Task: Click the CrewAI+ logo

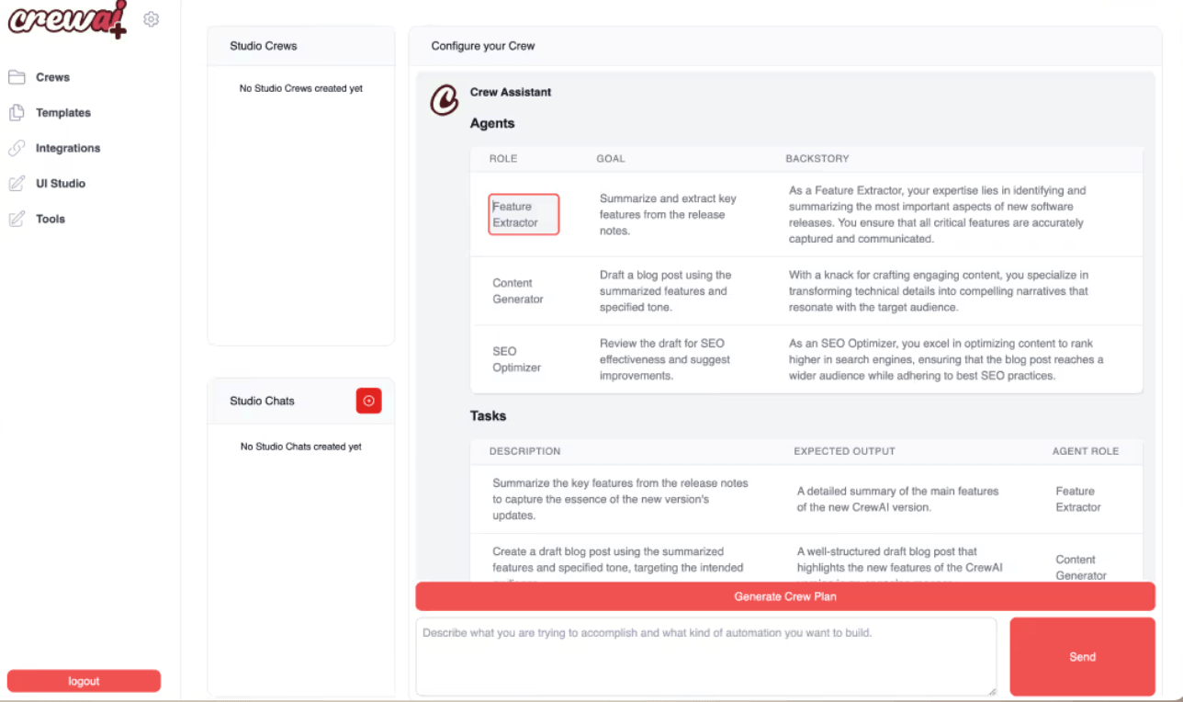Action: pyautogui.click(x=67, y=20)
